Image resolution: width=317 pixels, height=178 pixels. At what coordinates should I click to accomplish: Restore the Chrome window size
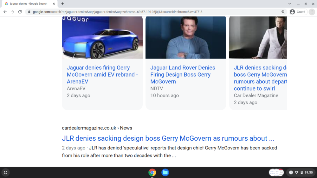point(306,3)
